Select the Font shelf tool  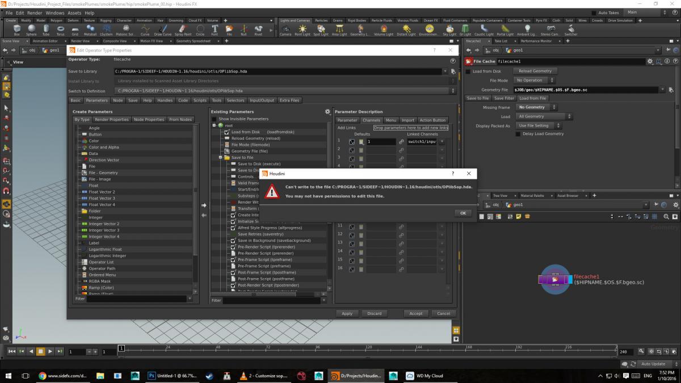click(215, 30)
